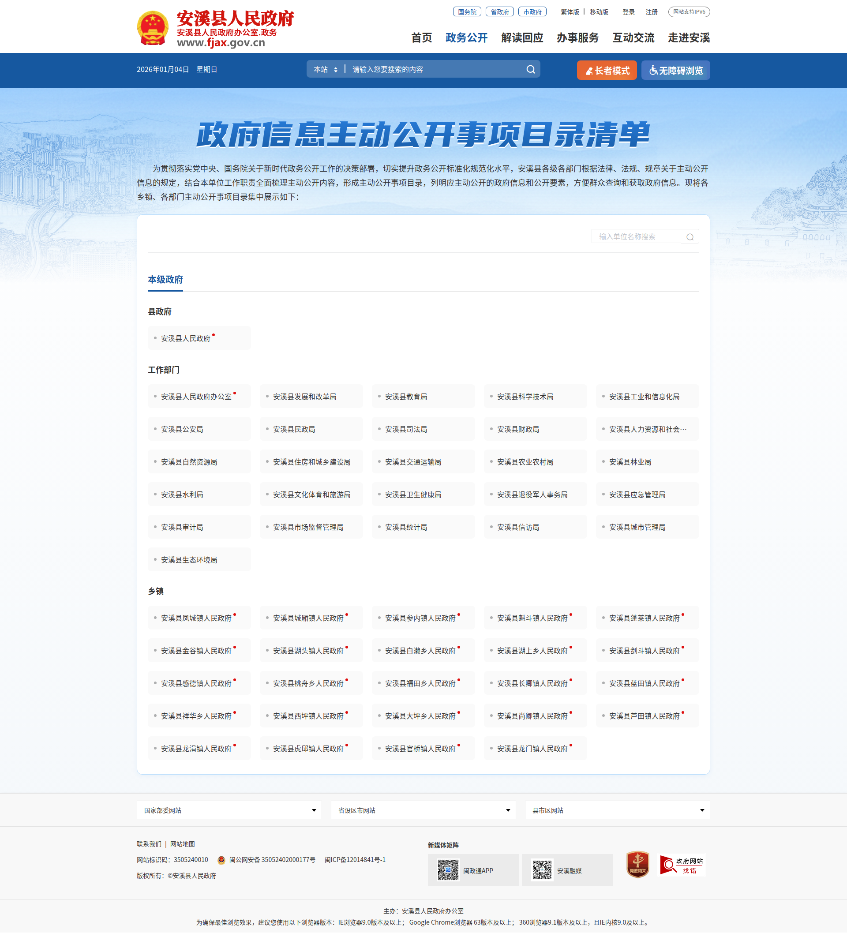Click the magnifier icon in the site search bar
Viewport: 847px width, 933px height.
(x=530, y=69)
